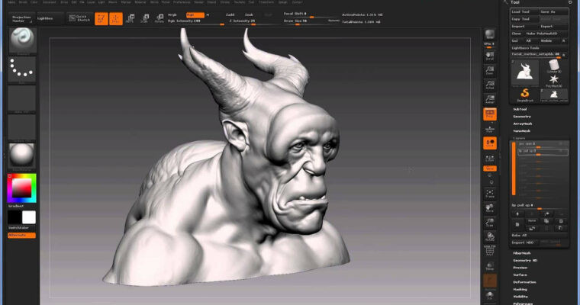Expand the FiberMesh section
This screenshot has height=305, width=580.
(522, 253)
